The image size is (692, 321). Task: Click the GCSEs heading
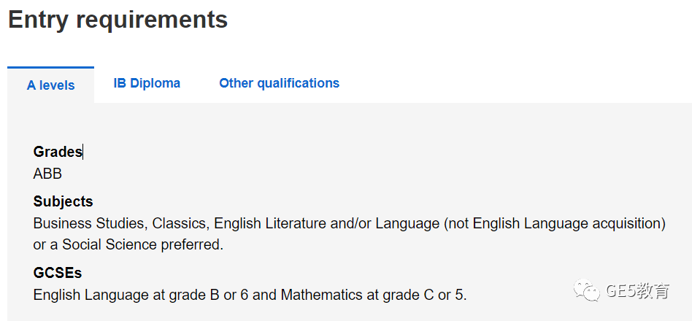pos(58,273)
